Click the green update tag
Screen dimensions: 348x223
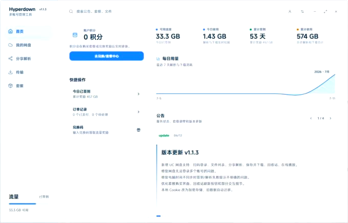164,136
